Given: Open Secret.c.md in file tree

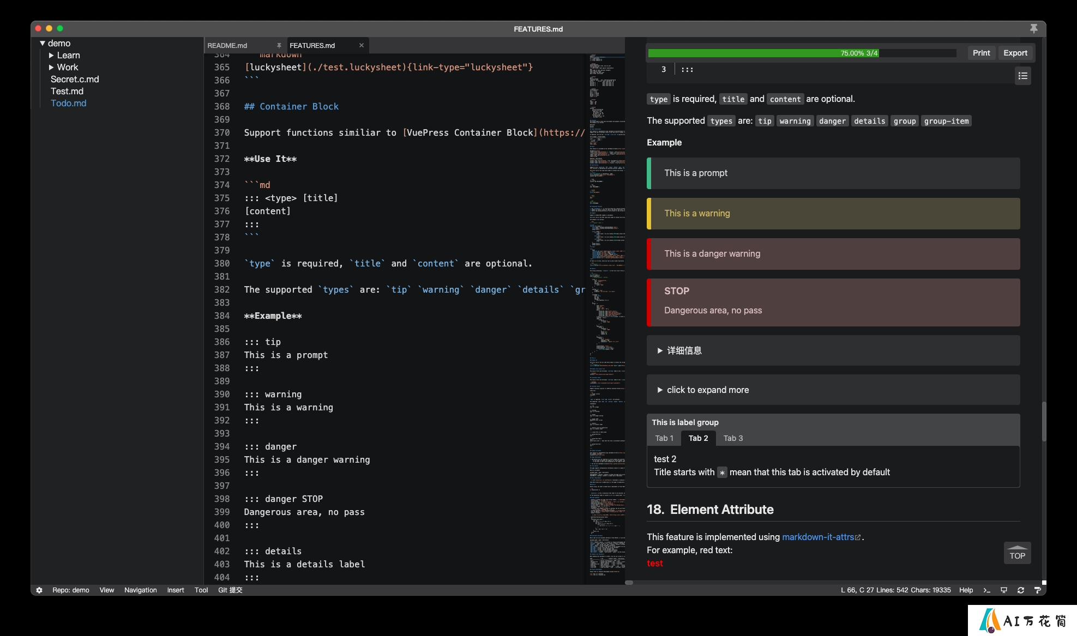Looking at the screenshot, I should tap(75, 79).
